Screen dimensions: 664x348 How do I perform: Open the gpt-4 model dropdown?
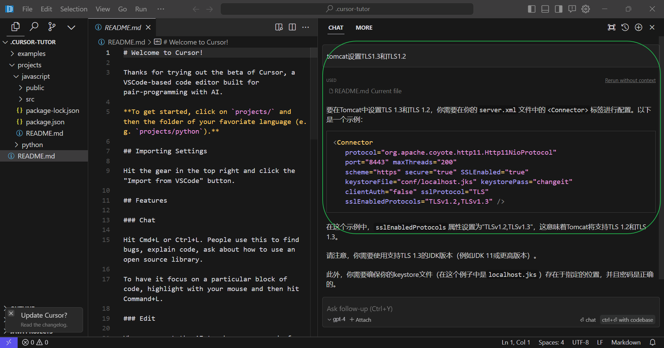coord(336,320)
